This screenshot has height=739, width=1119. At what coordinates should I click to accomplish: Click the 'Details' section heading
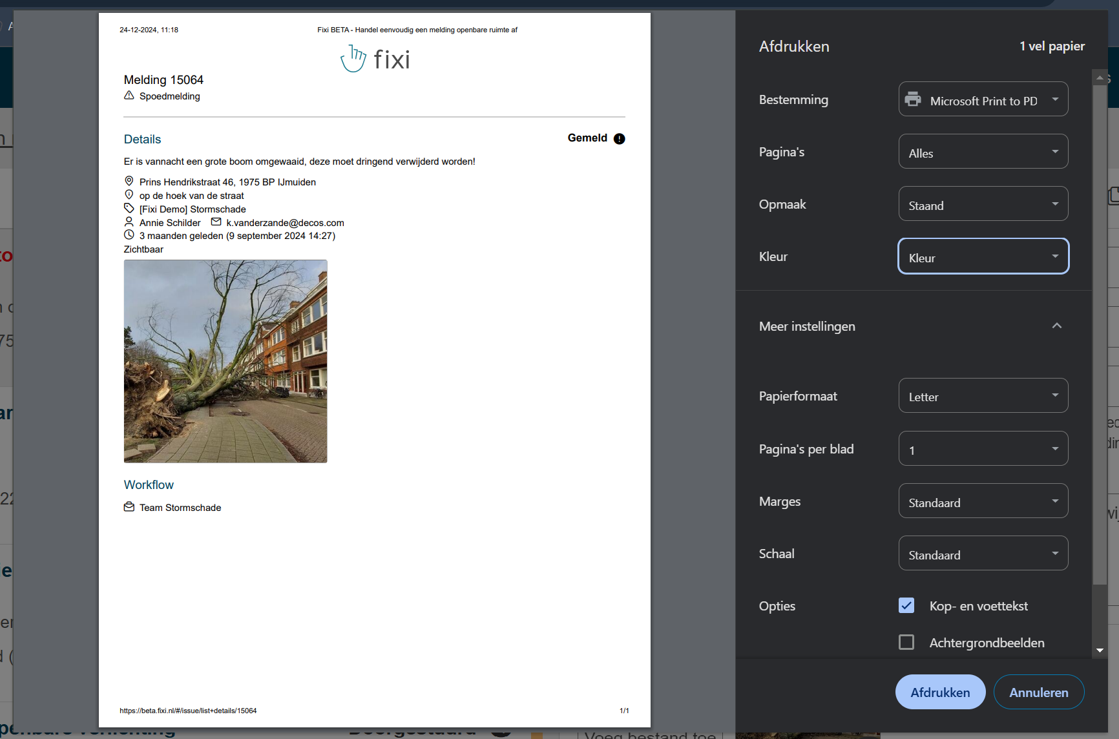click(142, 139)
